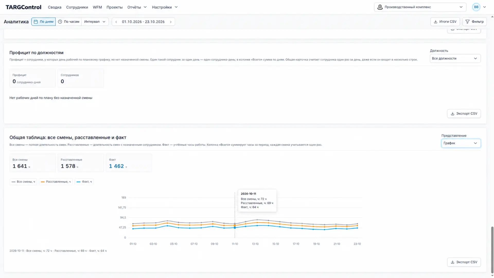This screenshot has height=278, width=494.
Task: Expand the user account chevron
Action: (x=484, y=7)
